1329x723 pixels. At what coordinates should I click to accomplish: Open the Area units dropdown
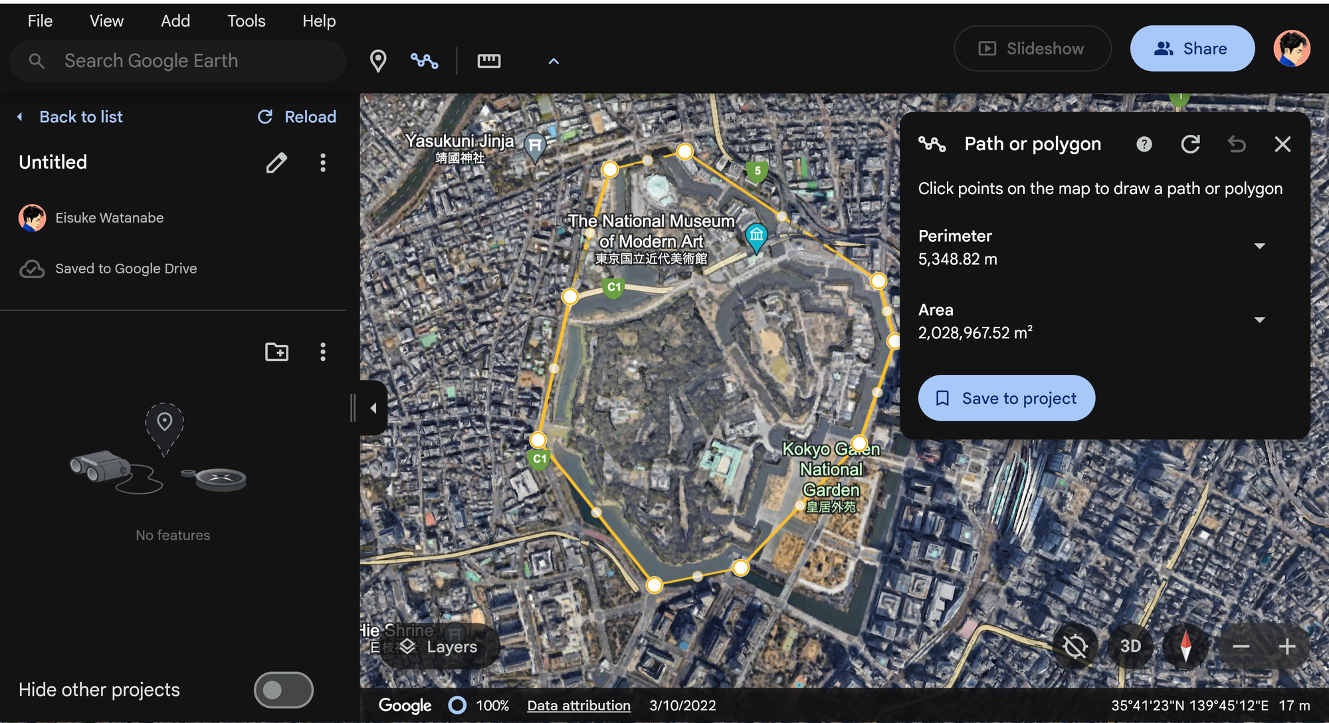pos(1259,320)
